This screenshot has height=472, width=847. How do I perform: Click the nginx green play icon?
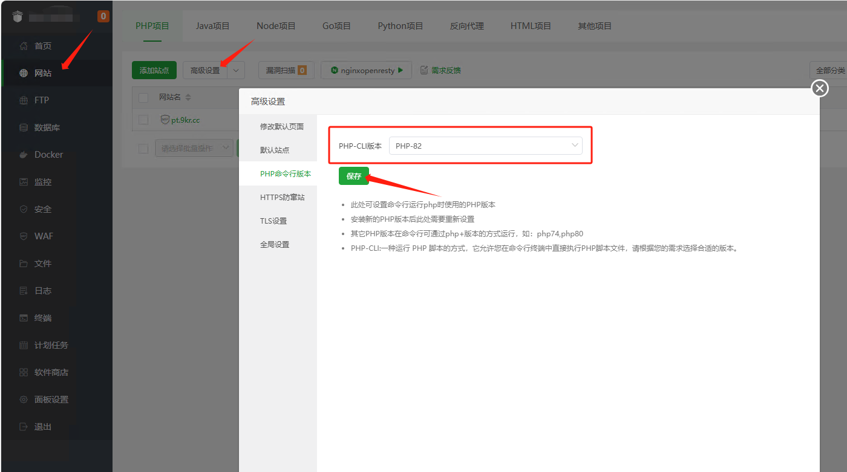[x=401, y=70]
